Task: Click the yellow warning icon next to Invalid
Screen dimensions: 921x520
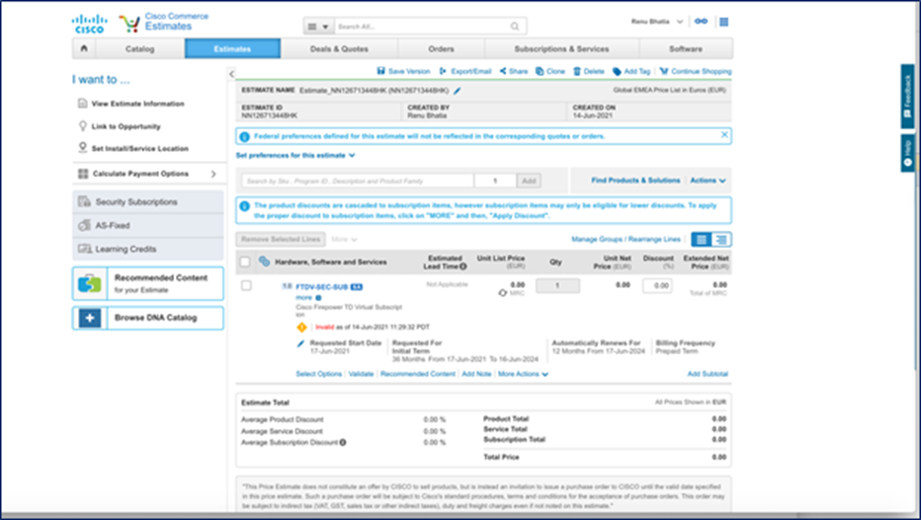Action: tap(302, 328)
